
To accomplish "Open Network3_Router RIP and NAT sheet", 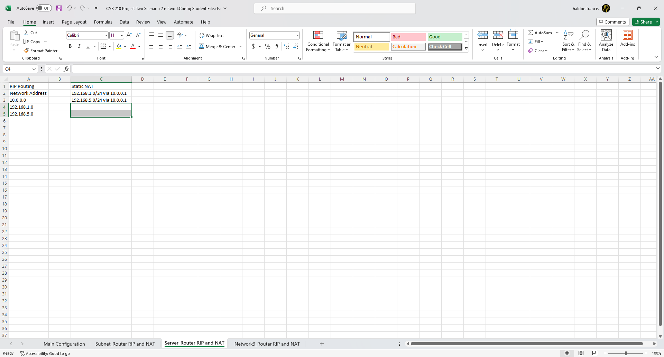I will pyautogui.click(x=267, y=344).
